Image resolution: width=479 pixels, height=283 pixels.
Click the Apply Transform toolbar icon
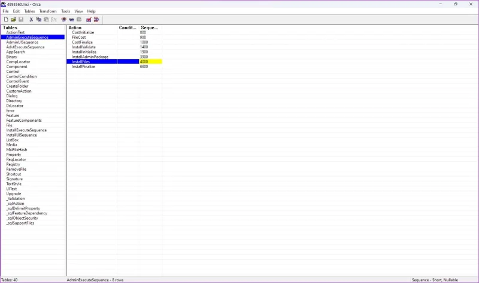[x=71, y=20]
